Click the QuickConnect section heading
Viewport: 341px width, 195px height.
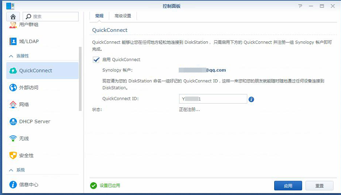pyautogui.click(x=110, y=30)
